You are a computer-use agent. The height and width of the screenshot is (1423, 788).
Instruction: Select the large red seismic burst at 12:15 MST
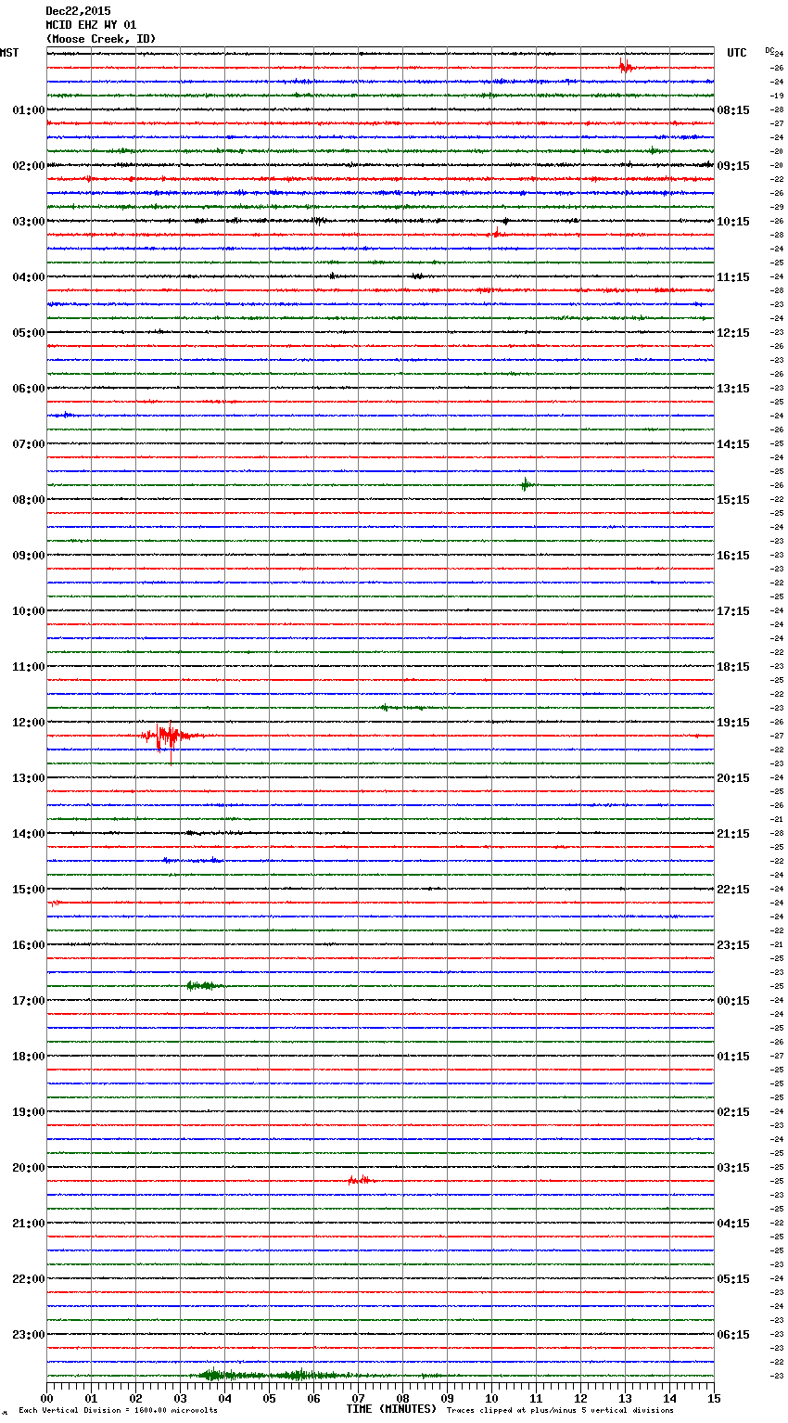pyautogui.click(x=171, y=737)
